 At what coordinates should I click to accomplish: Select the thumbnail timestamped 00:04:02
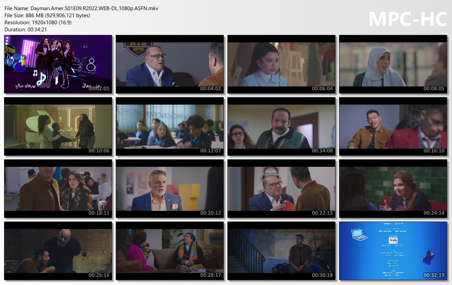pyautogui.click(x=170, y=64)
